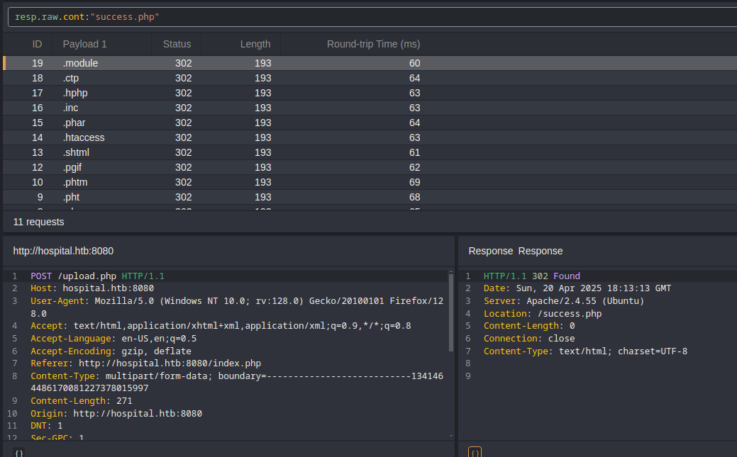
Task: Click the Content-Length: 271 line
Action: point(82,401)
